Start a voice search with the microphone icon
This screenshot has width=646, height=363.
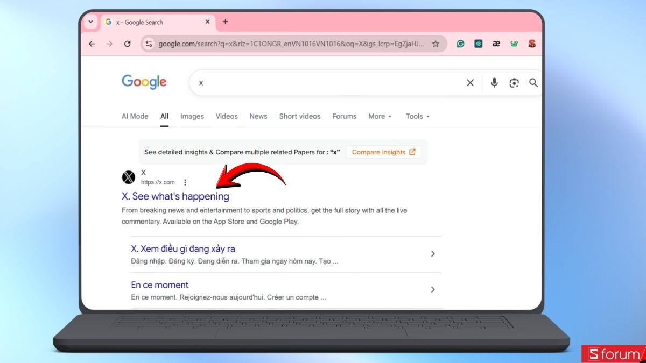click(x=494, y=83)
